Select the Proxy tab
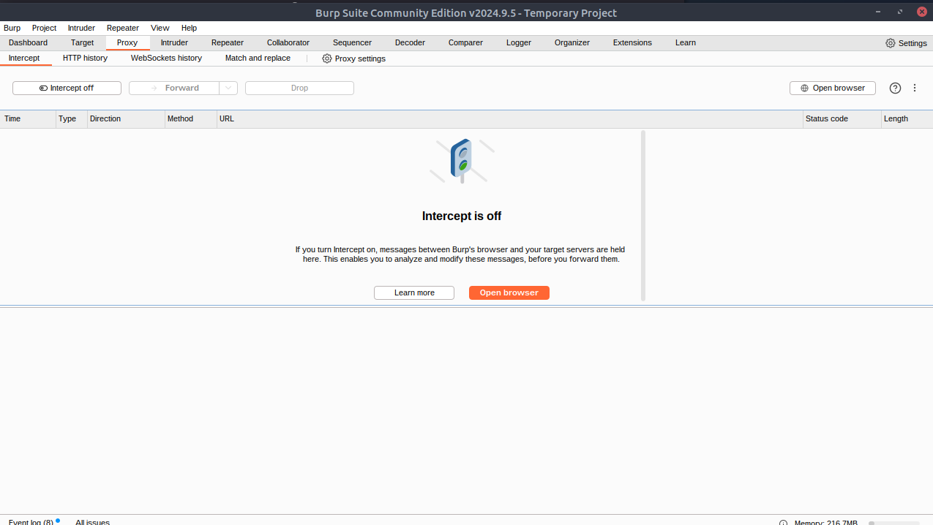The width and height of the screenshot is (933, 525). coord(127,42)
